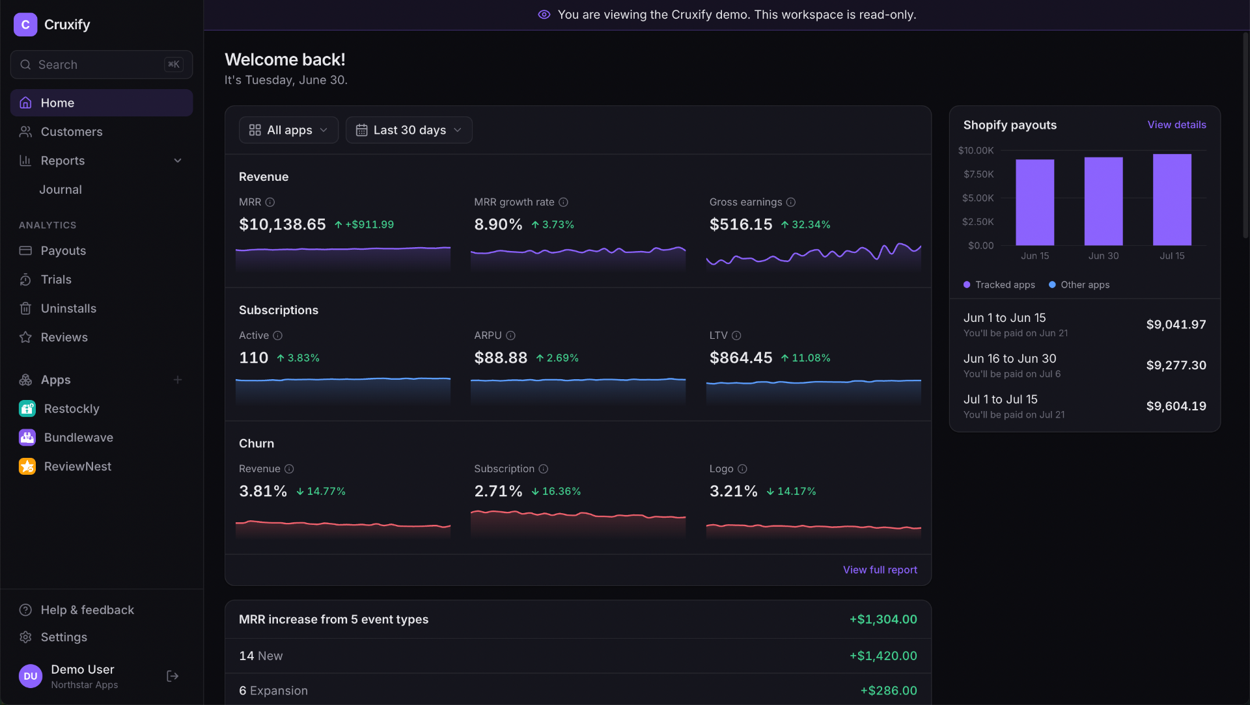The width and height of the screenshot is (1250, 705).
Task: Click the page vertical scrollbar
Action: [x=1245, y=134]
